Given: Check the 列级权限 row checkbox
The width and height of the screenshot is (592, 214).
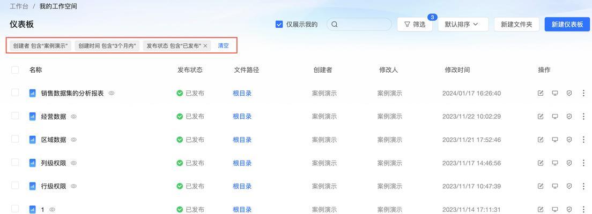Looking at the screenshot, I should [15, 163].
